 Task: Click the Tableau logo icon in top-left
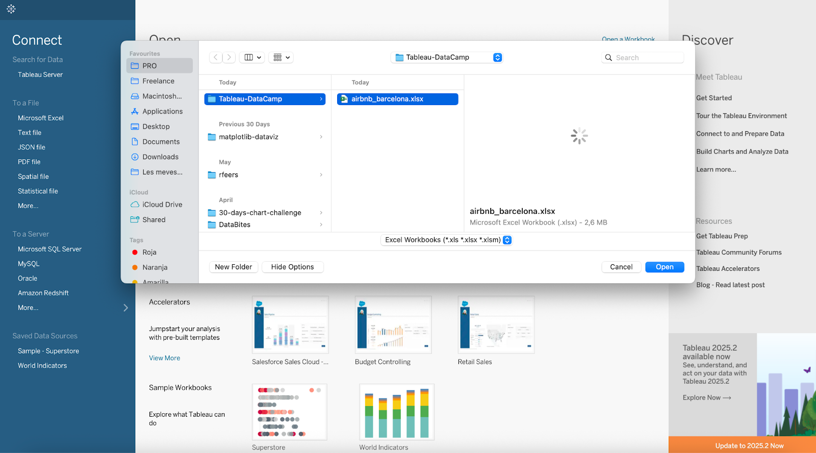pyautogui.click(x=11, y=9)
